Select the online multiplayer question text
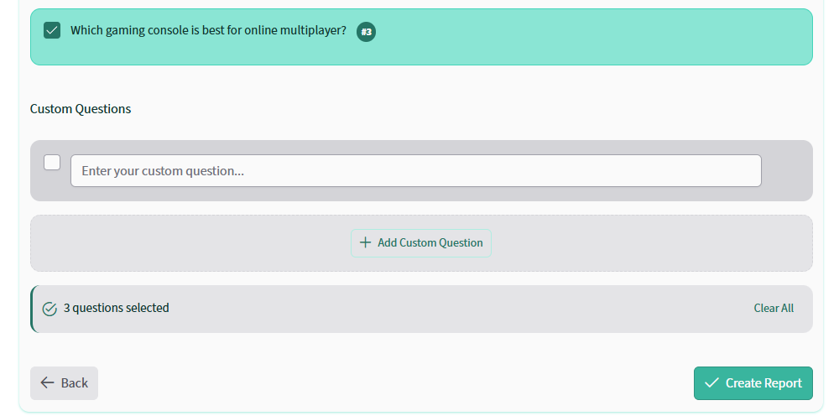The image size is (839, 416). coord(208,31)
